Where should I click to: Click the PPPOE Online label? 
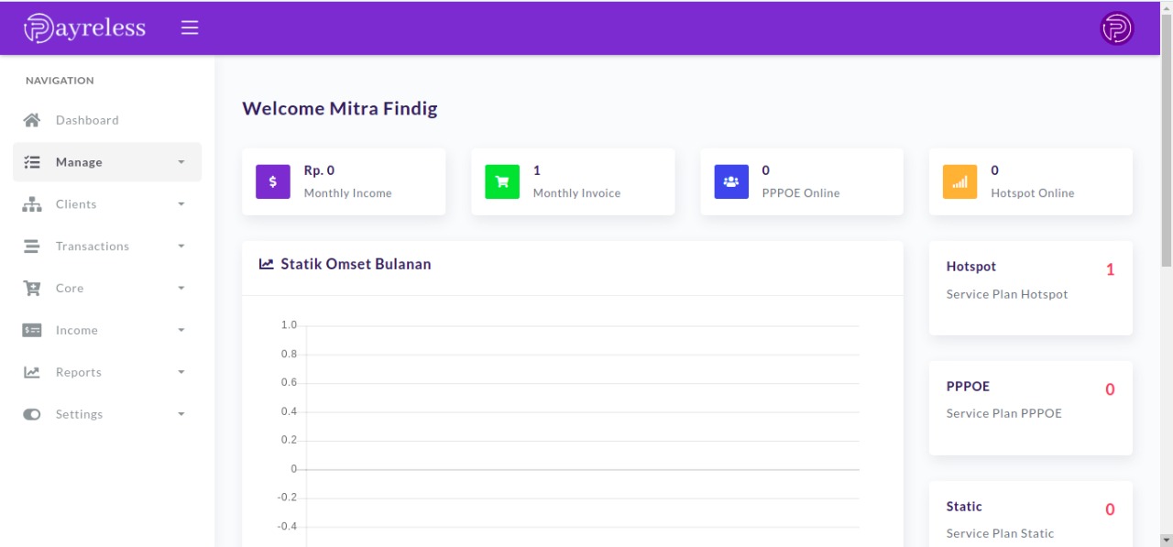[801, 193]
